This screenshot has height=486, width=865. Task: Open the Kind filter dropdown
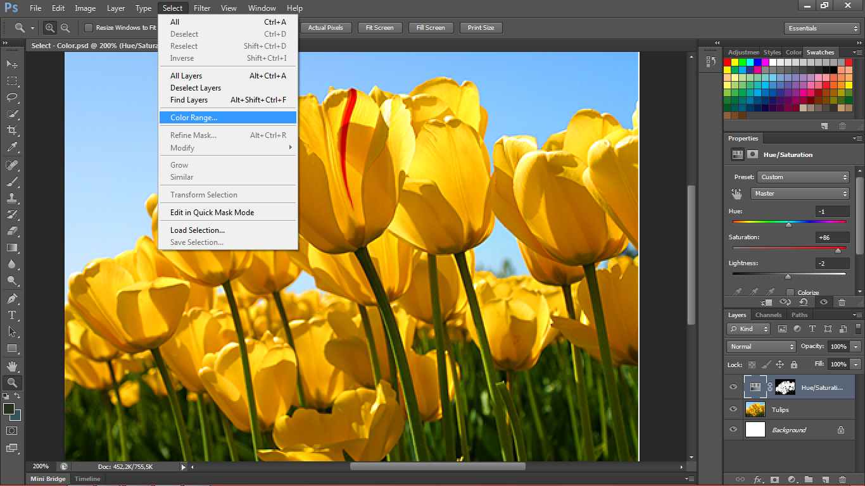[x=748, y=329]
